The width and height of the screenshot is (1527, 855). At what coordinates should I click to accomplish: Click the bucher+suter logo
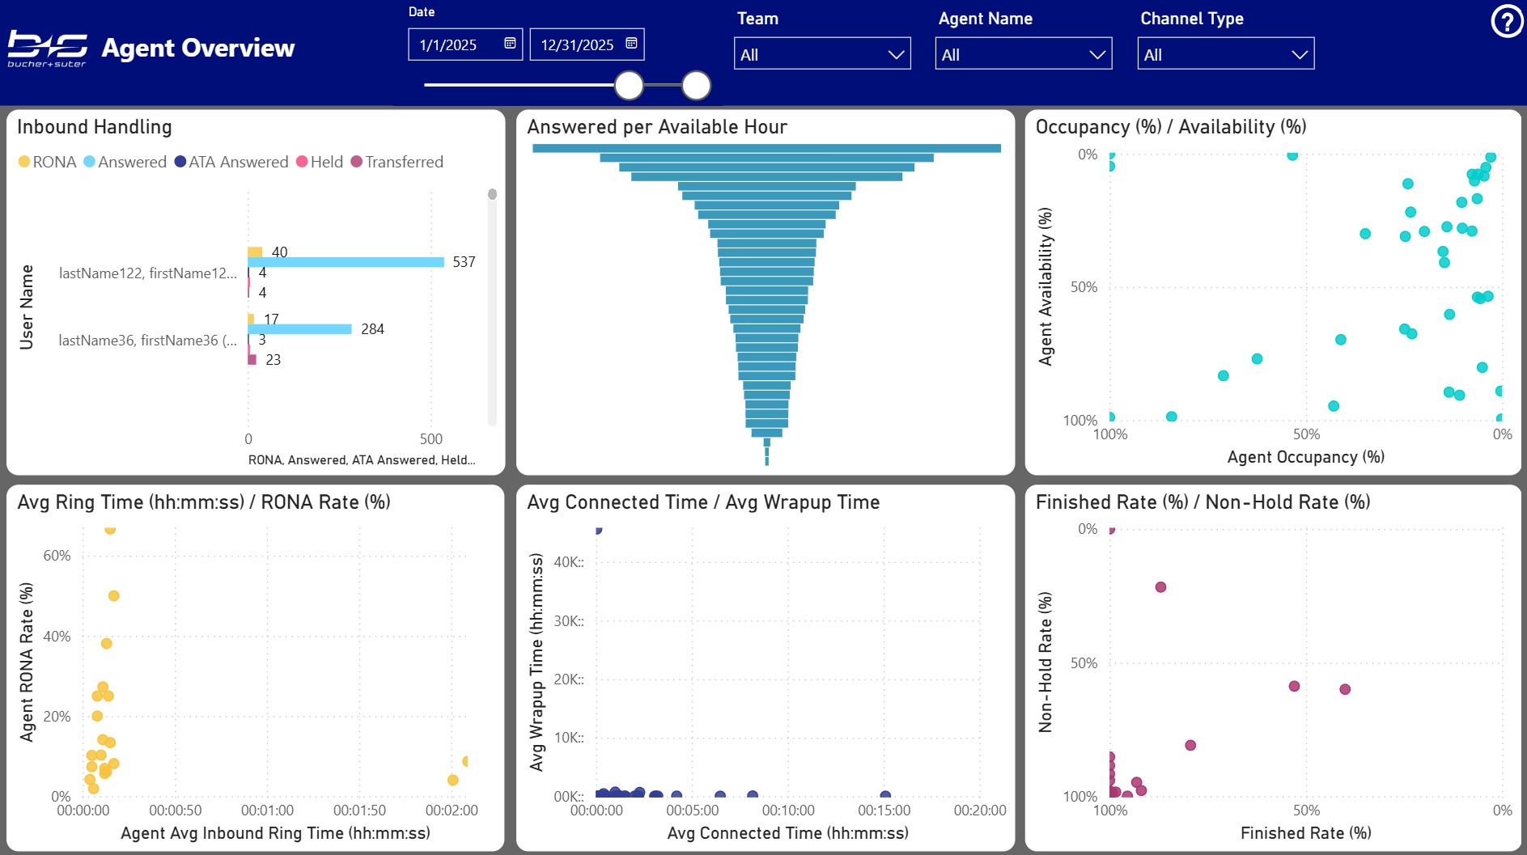[47, 49]
